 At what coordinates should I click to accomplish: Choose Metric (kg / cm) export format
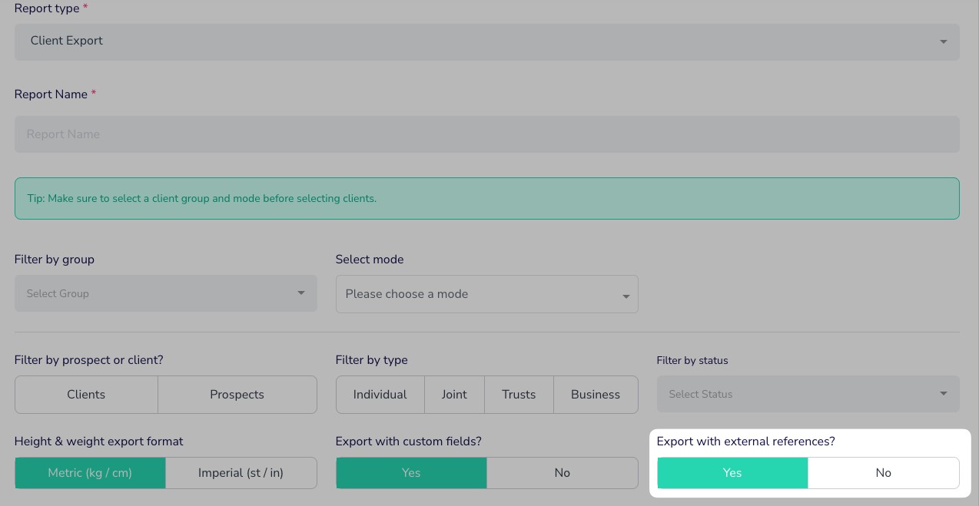click(90, 473)
